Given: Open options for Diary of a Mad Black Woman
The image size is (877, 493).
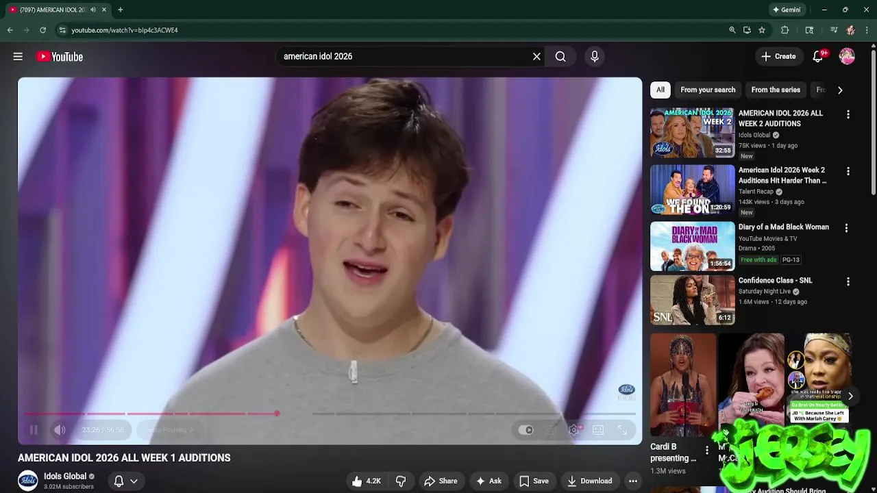Looking at the screenshot, I should [x=846, y=228].
